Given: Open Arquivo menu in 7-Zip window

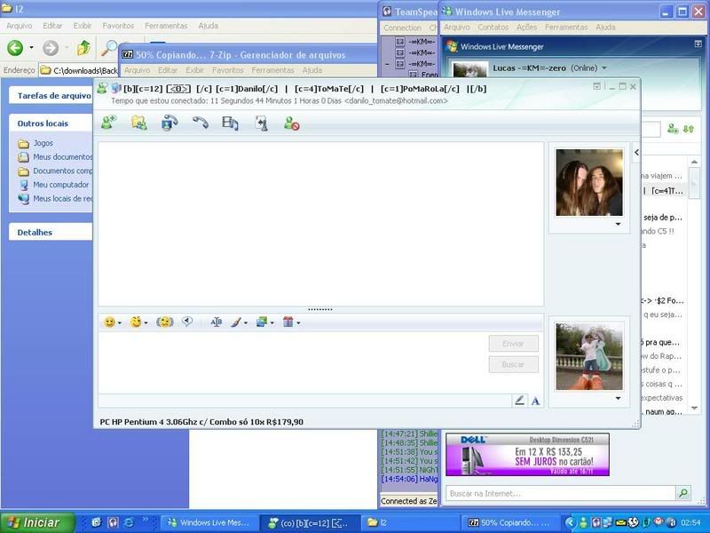Looking at the screenshot, I should point(137,70).
